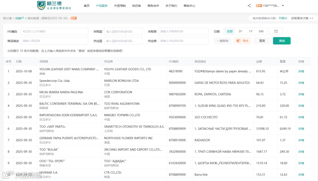This screenshot has height=181, width=318.
Task: Click description RADIADOR
Action: point(202,140)
